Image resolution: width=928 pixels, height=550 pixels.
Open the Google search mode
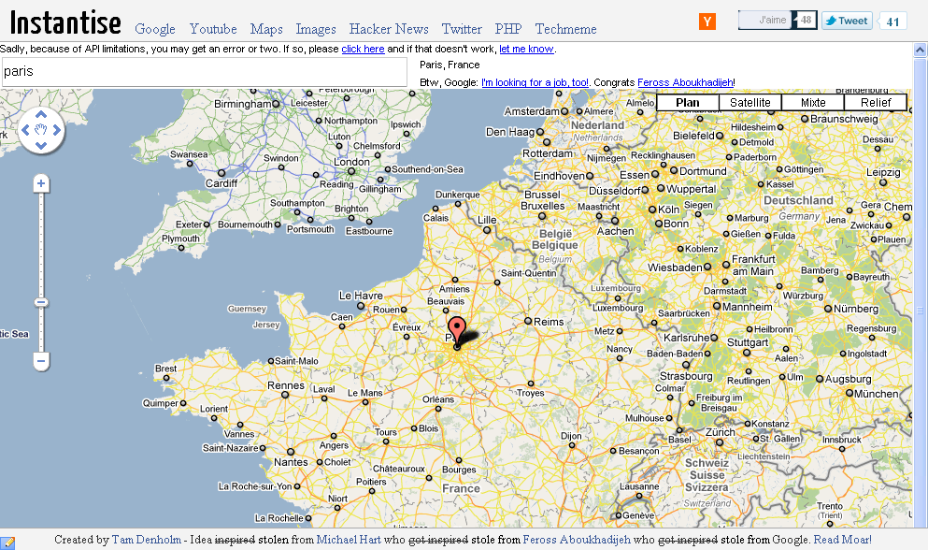point(155,29)
